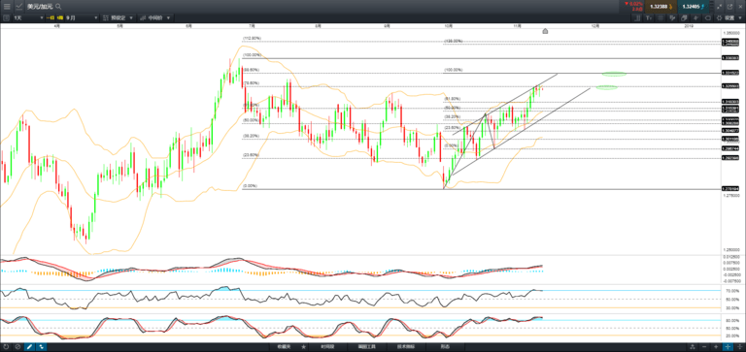Click the star favorites icon in bottom bar

coord(303,347)
